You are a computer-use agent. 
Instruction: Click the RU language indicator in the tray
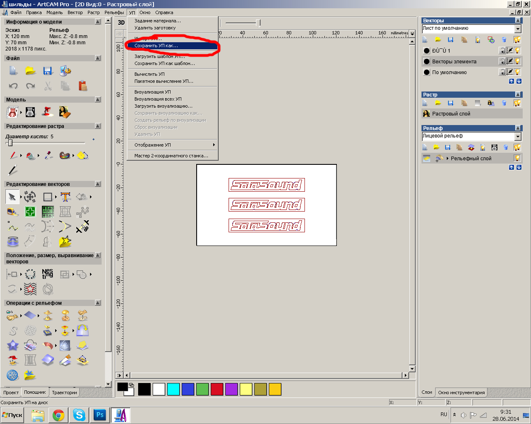(444, 414)
